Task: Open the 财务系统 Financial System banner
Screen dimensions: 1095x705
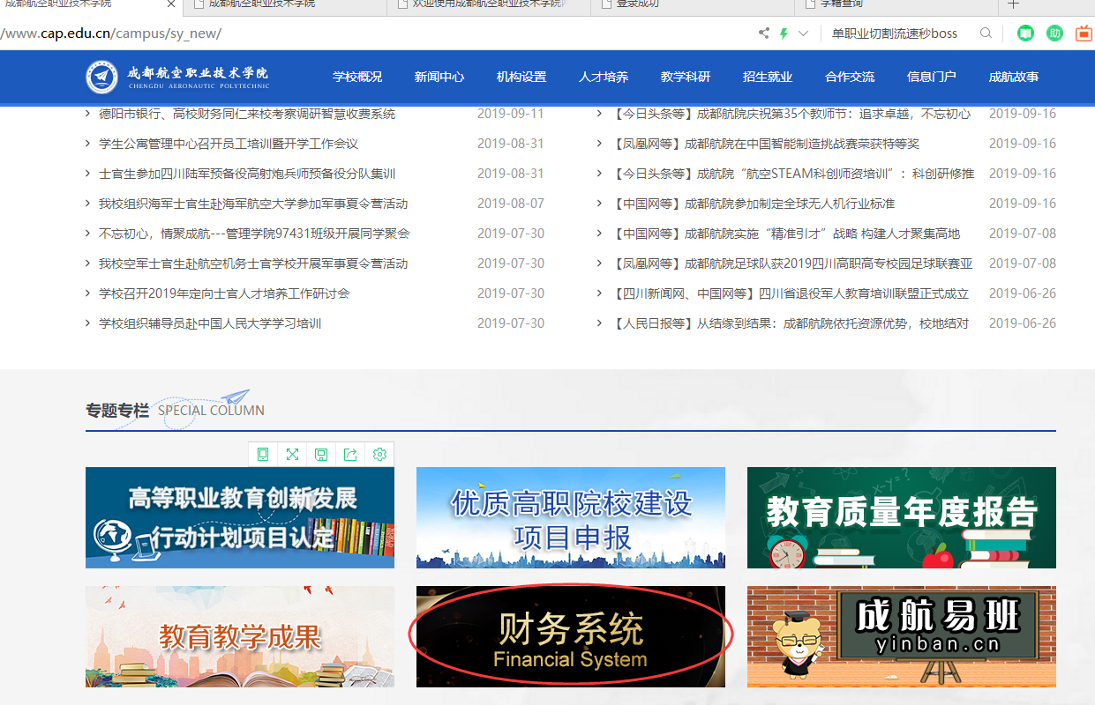Action: tap(571, 636)
